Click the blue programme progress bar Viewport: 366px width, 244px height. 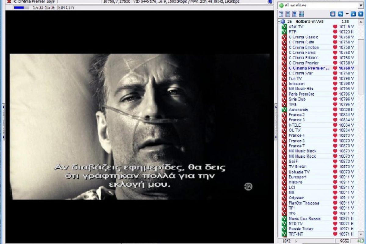click(21, 8)
